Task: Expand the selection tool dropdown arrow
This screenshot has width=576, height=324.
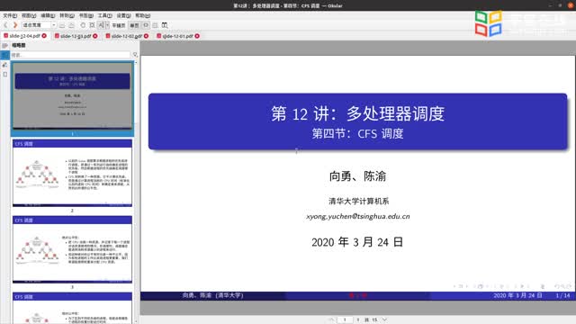Action: pyautogui.click(x=107, y=25)
